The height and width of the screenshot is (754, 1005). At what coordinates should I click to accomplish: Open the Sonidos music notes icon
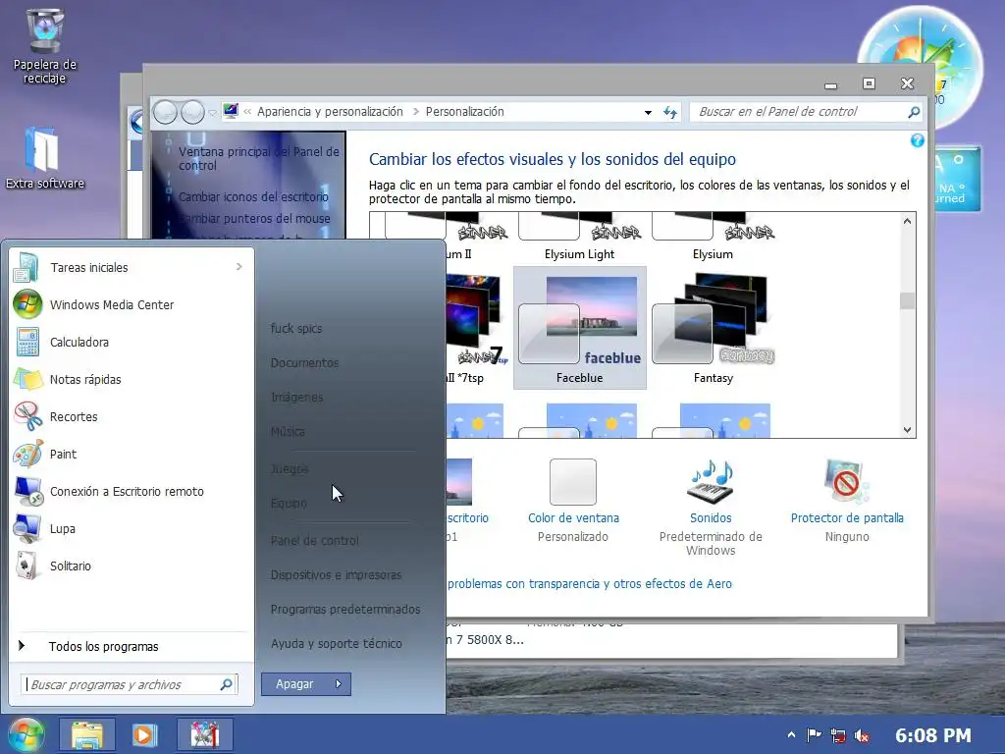pos(711,481)
